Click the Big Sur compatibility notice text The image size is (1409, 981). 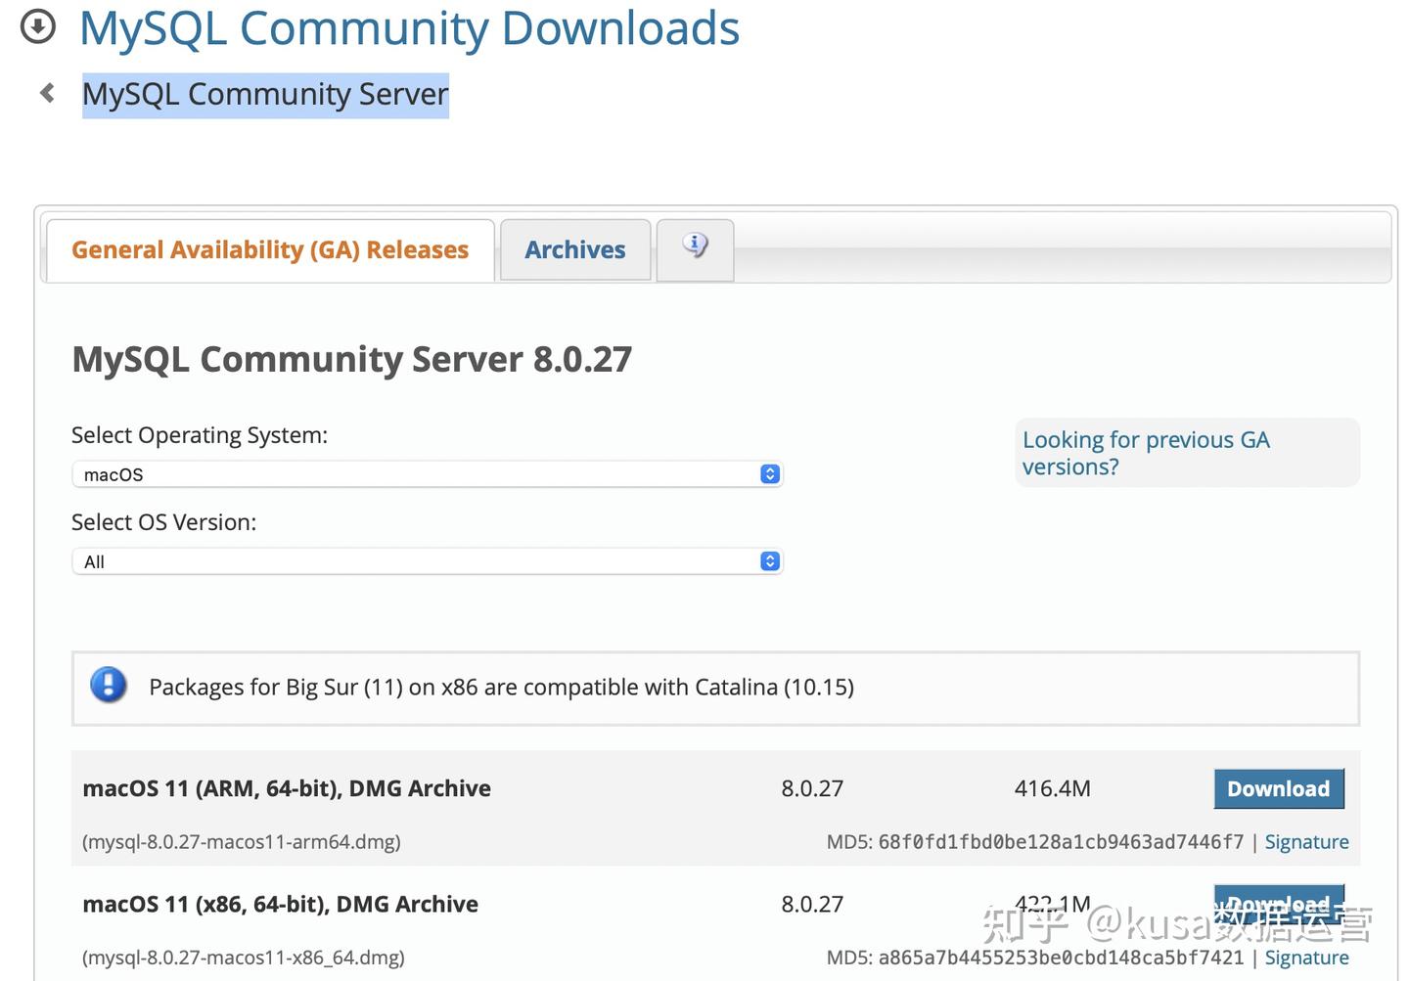(x=501, y=688)
